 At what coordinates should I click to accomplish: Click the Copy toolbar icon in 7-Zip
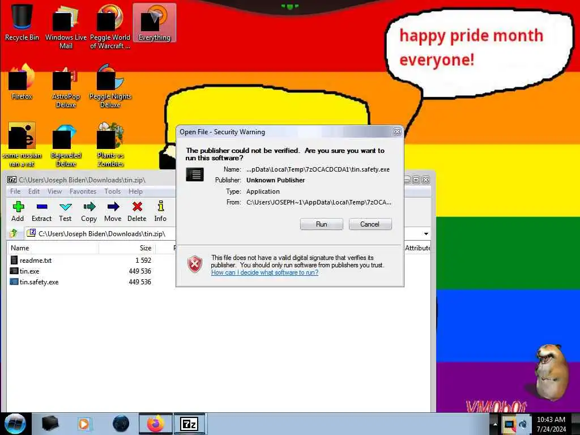[89, 211]
